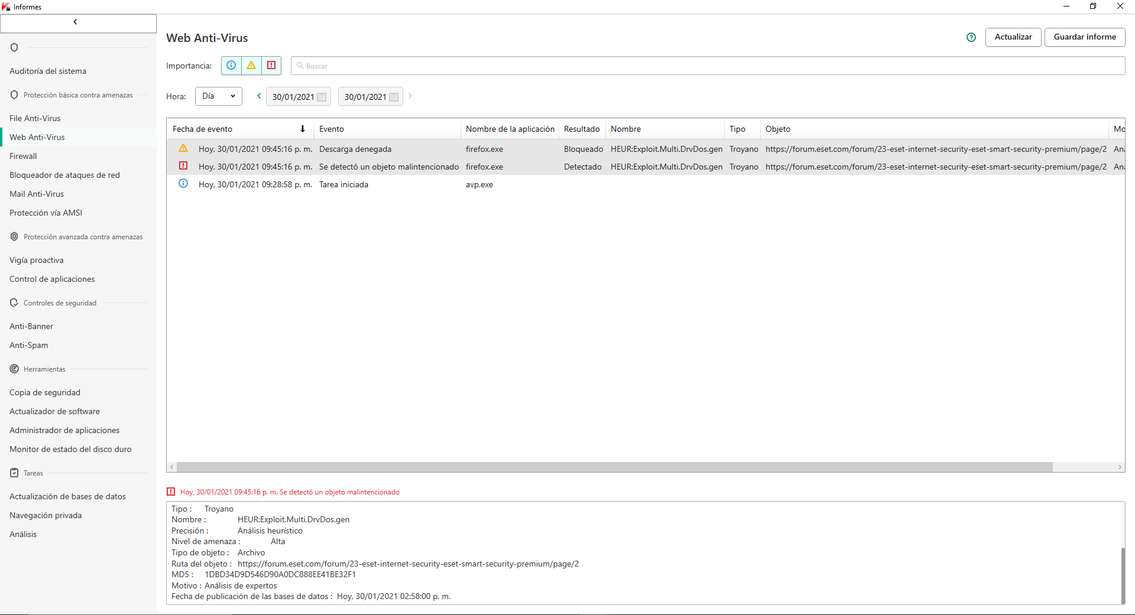The image size is (1135, 615).
Task: Click the critical icon on the malicious object row
Action: [x=183, y=166]
